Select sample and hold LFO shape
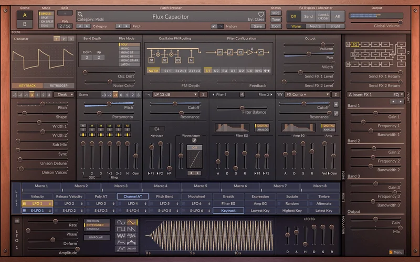The width and height of the screenshot is (420, 262). tap(132, 236)
